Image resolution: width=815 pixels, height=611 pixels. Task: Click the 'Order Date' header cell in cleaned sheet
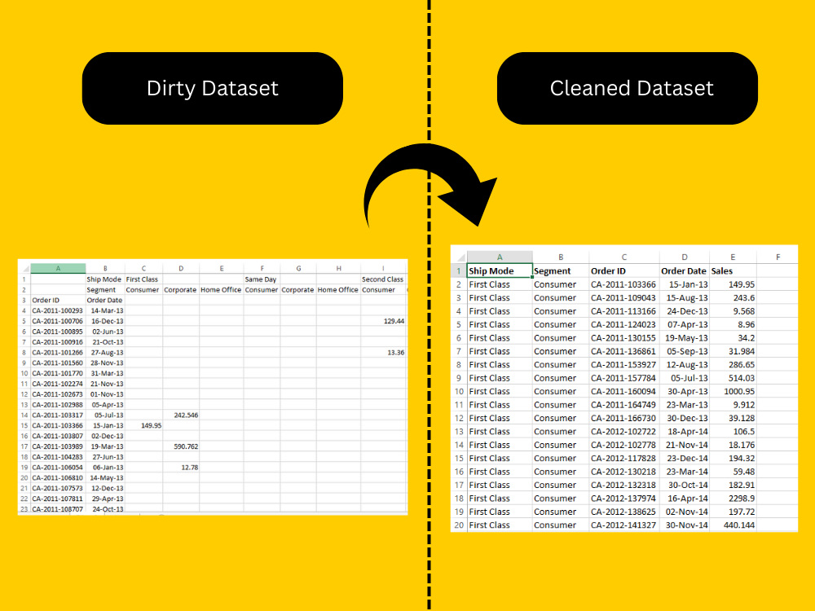(684, 270)
